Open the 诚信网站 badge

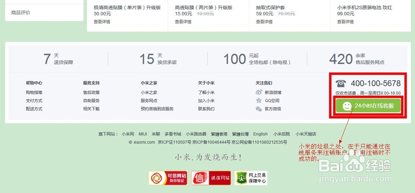pos(211,178)
